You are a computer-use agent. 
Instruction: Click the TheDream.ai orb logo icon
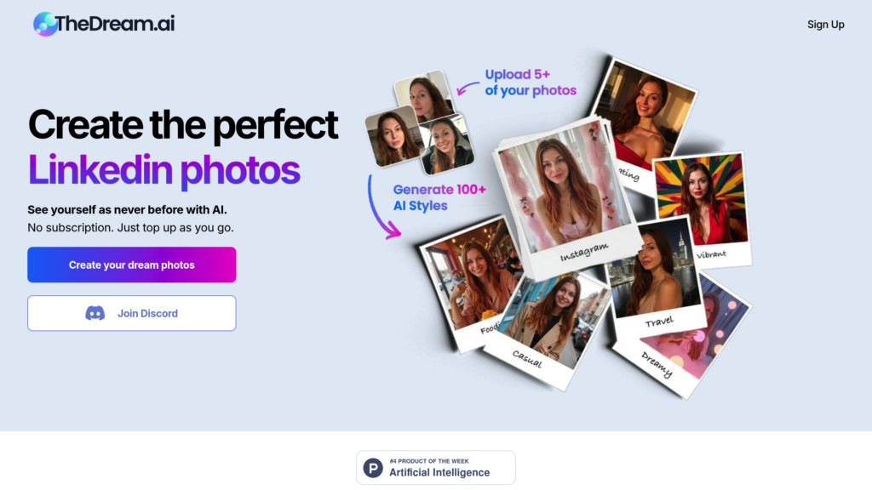pyautogui.click(x=45, y=24)
